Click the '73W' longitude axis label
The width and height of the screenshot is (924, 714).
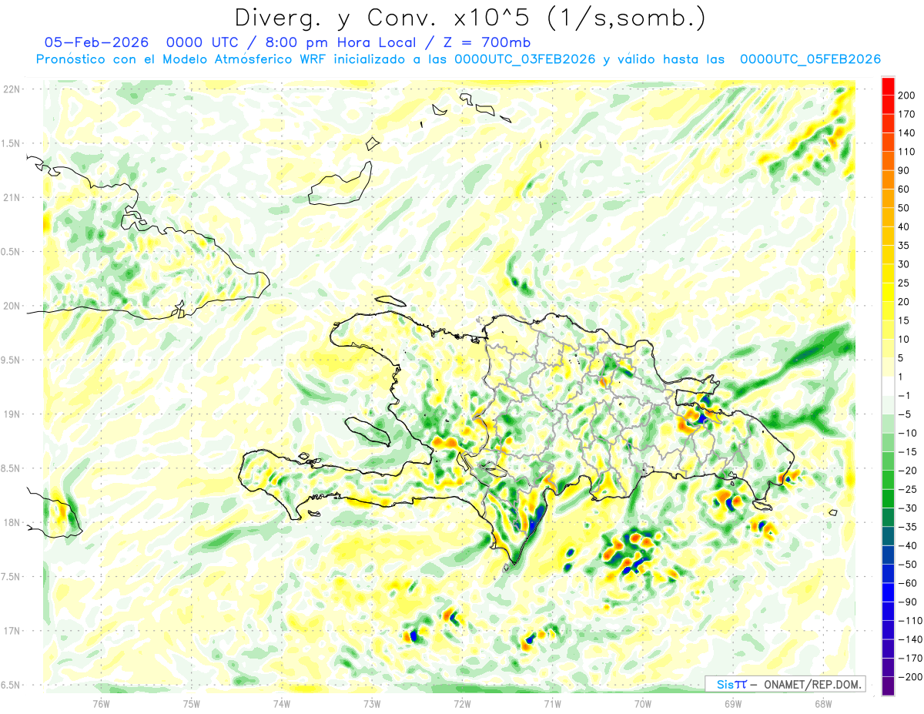(x=372, y=703)
